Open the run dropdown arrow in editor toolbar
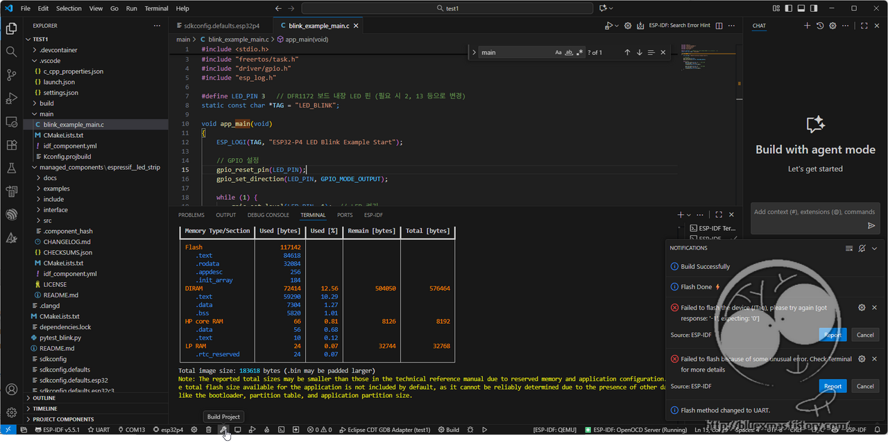This screenshot has height=445, width=888. [x=615, y=26]
